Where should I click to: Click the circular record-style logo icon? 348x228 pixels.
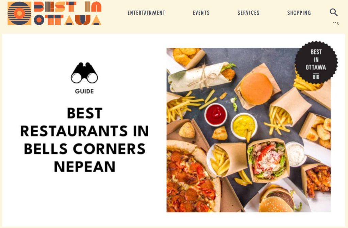point(19,13)
